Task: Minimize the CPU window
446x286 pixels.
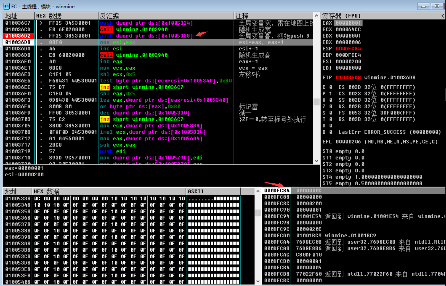Action: 424,6
